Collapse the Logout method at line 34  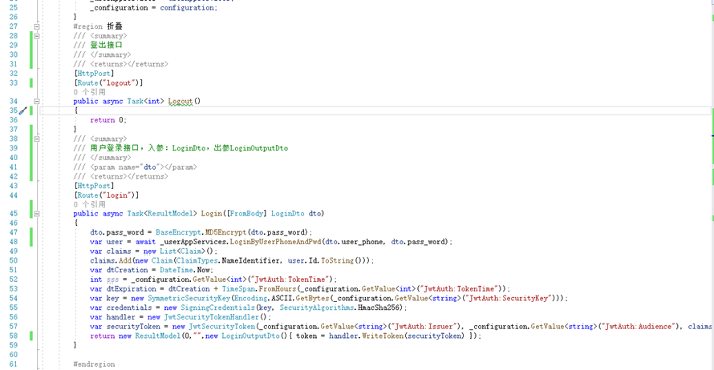(37, 102)
